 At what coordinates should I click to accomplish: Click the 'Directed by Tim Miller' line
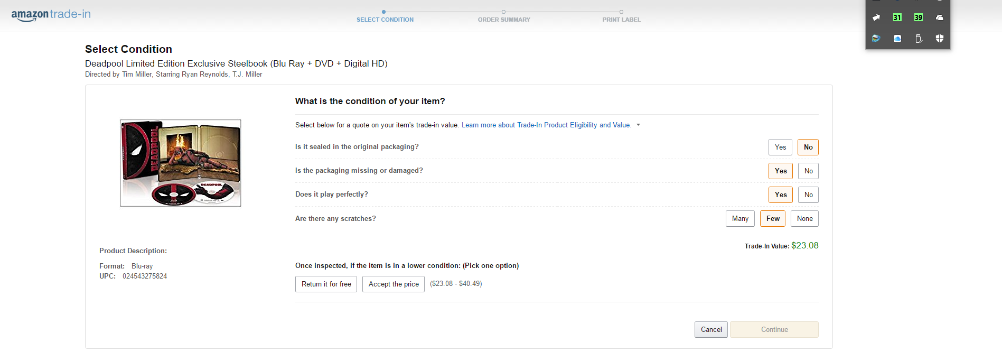pos(173,75)
